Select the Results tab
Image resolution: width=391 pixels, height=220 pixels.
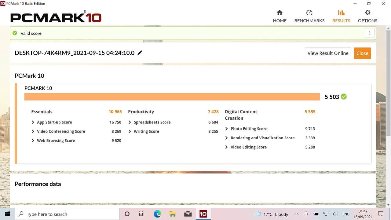341,16
